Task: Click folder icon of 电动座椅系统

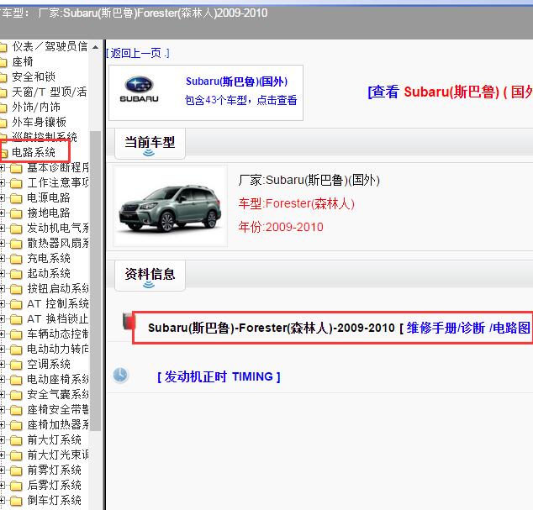Action: coord(16,380)
